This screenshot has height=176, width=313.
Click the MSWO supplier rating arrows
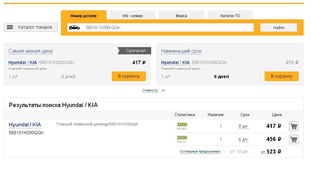tap(182, 125)
